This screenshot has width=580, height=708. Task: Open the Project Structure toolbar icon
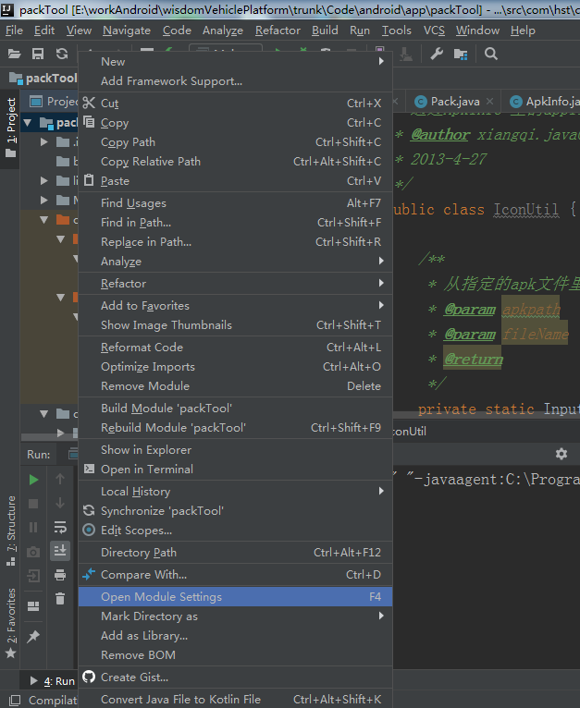click(461, 55)
